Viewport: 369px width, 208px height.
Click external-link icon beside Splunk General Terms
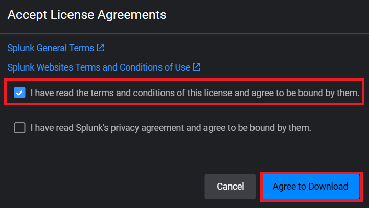pyautogui.click(x=101, y=48)
